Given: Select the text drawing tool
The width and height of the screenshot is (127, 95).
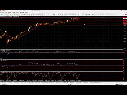Looking at the screenshot, I should tap(58, 15).
